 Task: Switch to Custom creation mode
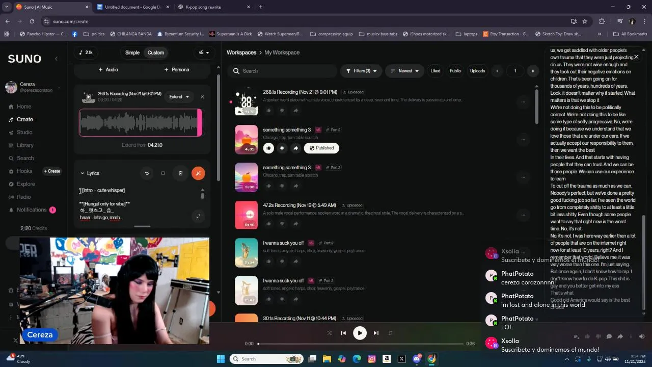pos(156,53)
